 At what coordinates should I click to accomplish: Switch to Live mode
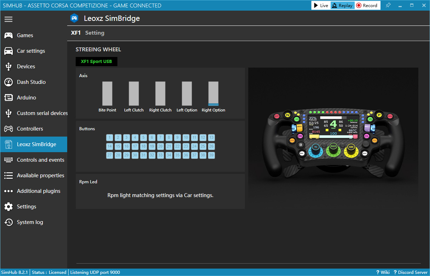tap(321, 5)
